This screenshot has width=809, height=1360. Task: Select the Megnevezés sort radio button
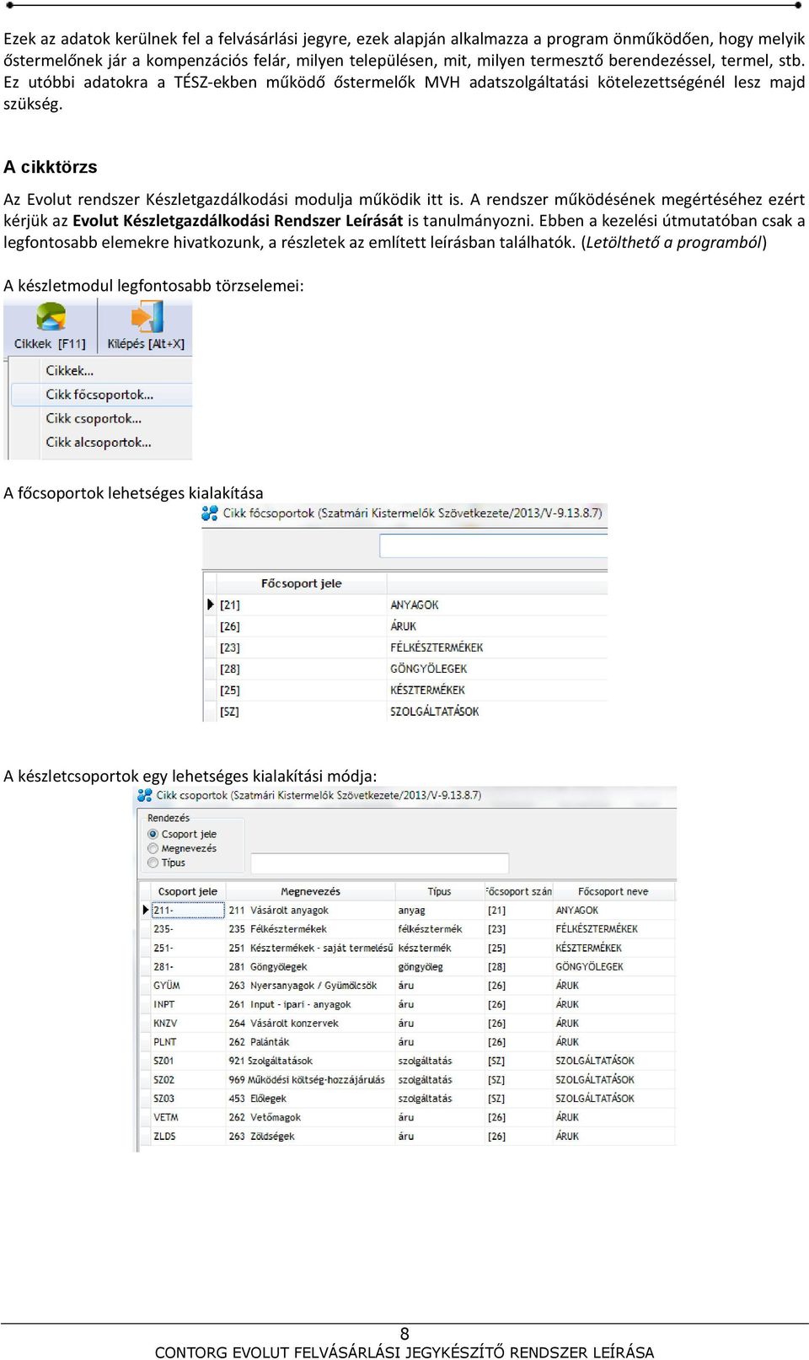153,848
